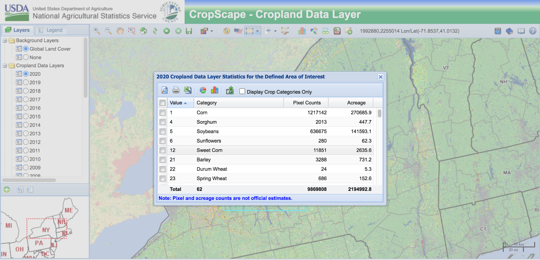The height and width of the screenshot is (260, 540).
Task: Enable Display Crop Categories Only
Action: [x=242, y=91]
